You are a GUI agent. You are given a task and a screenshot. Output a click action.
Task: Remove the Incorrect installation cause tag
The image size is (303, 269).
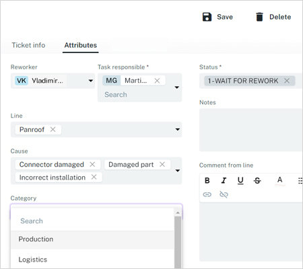(94, 178)
